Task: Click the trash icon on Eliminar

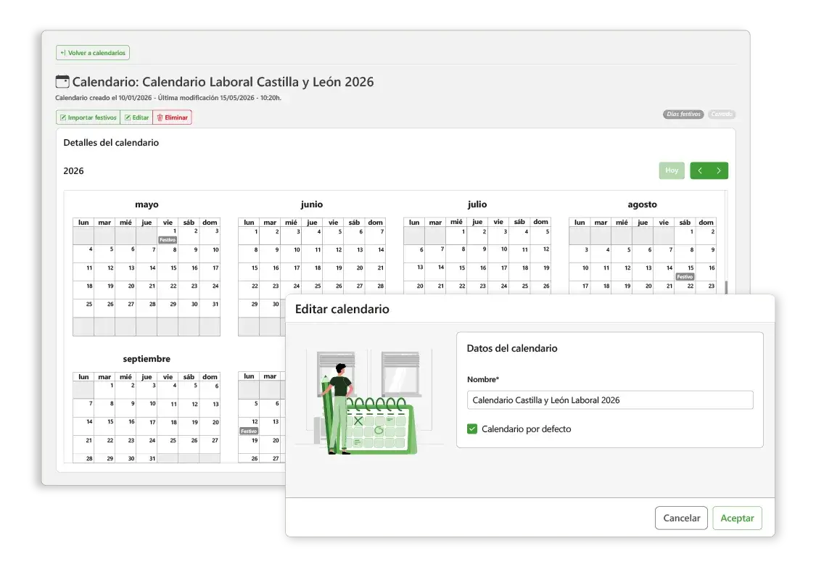Action: coord(160,117)
